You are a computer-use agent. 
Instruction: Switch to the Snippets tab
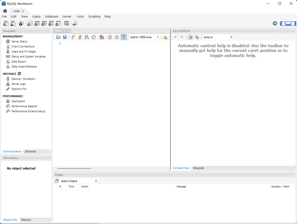click(x=198, y=168)
